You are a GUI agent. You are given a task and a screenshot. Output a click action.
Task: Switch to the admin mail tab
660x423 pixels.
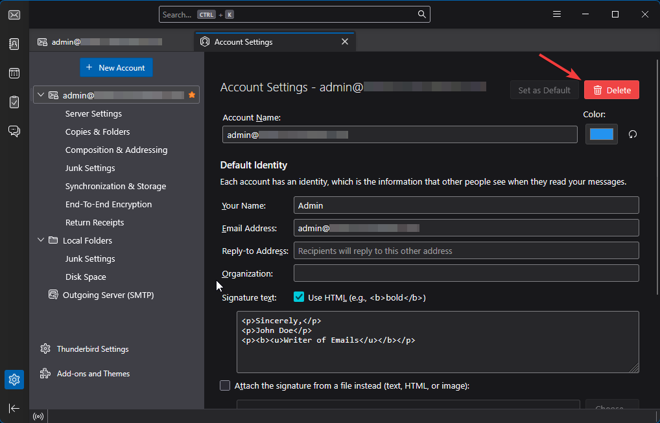coord(112,42)
